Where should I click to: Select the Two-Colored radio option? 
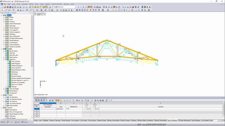pos(8,62)
